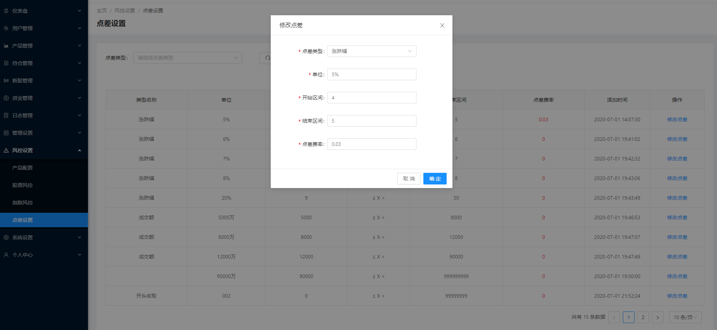Click the 确定 button to confirm

click(x=435, y=179)
